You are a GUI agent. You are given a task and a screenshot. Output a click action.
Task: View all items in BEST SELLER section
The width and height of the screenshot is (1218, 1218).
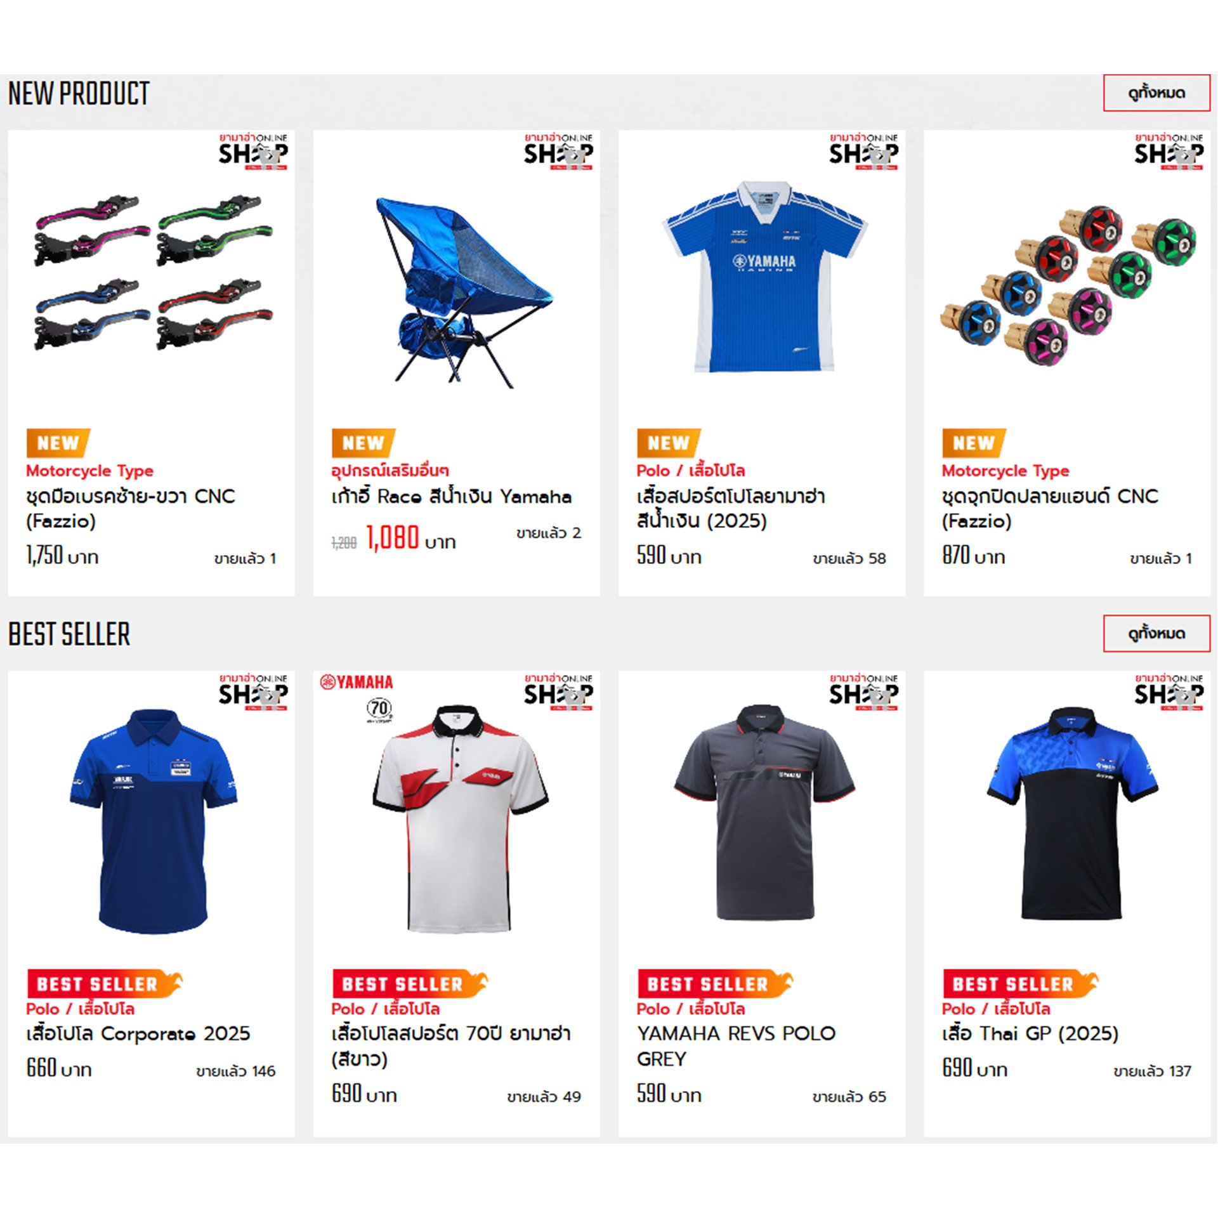pos(1156,633)
